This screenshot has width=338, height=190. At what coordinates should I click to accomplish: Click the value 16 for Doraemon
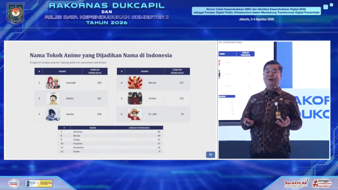point(159,147)
